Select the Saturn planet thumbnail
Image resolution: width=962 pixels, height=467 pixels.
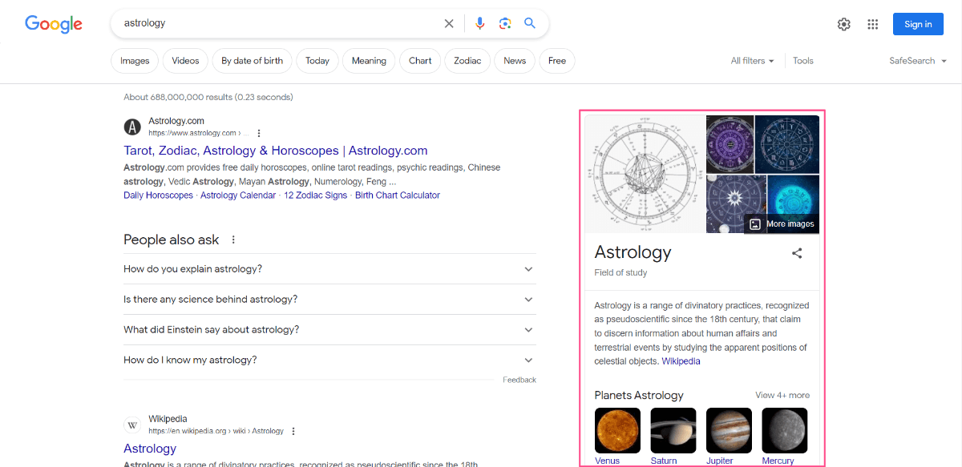[673, 431]
